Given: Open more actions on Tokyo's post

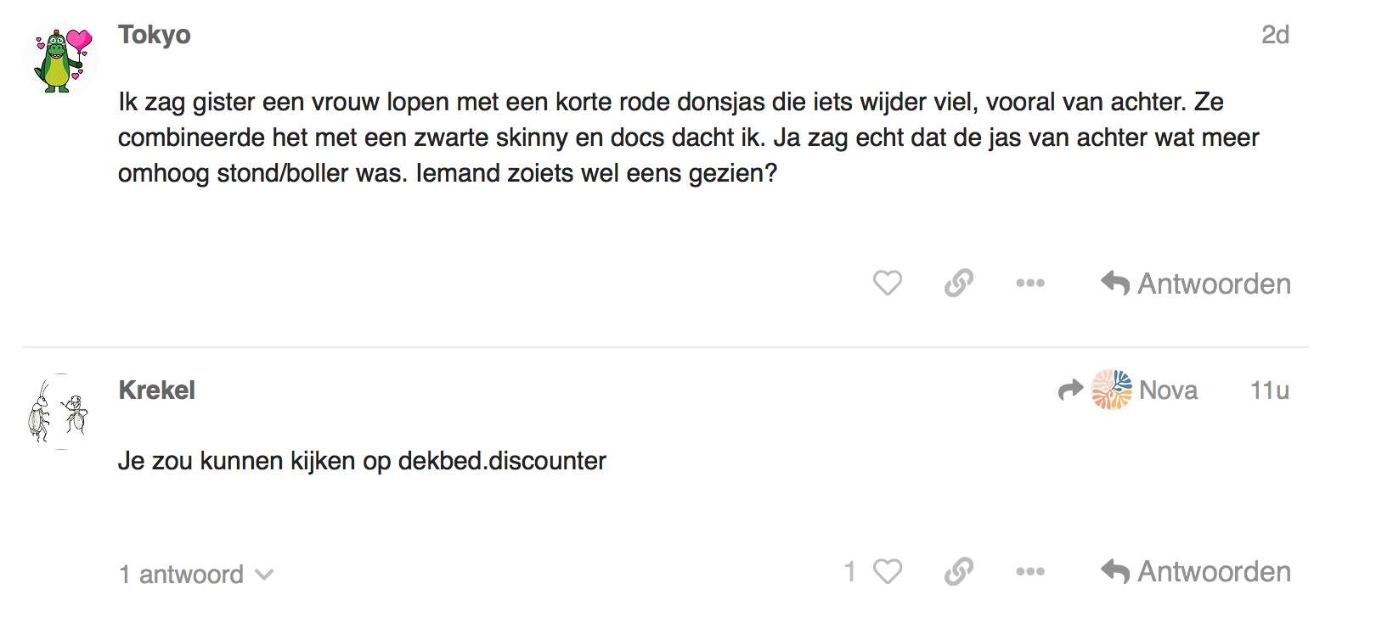Looking at the screenshot, I should click(x=1030, y=283).
